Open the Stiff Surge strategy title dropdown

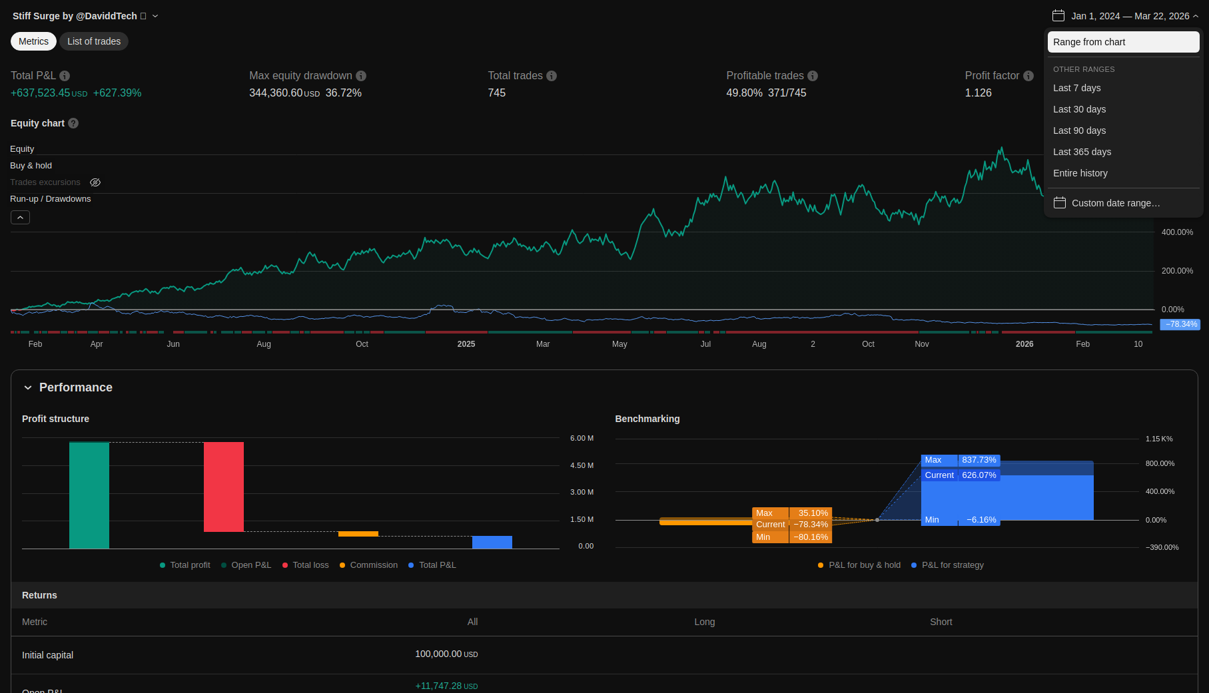pos(155,16)
